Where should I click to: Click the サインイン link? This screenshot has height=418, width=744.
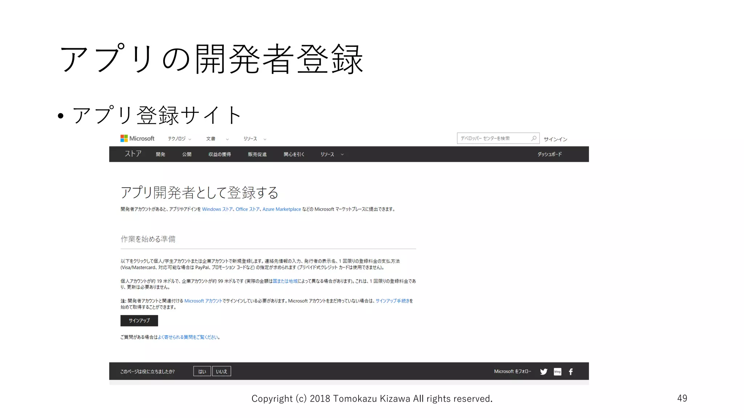click(555, 139)
